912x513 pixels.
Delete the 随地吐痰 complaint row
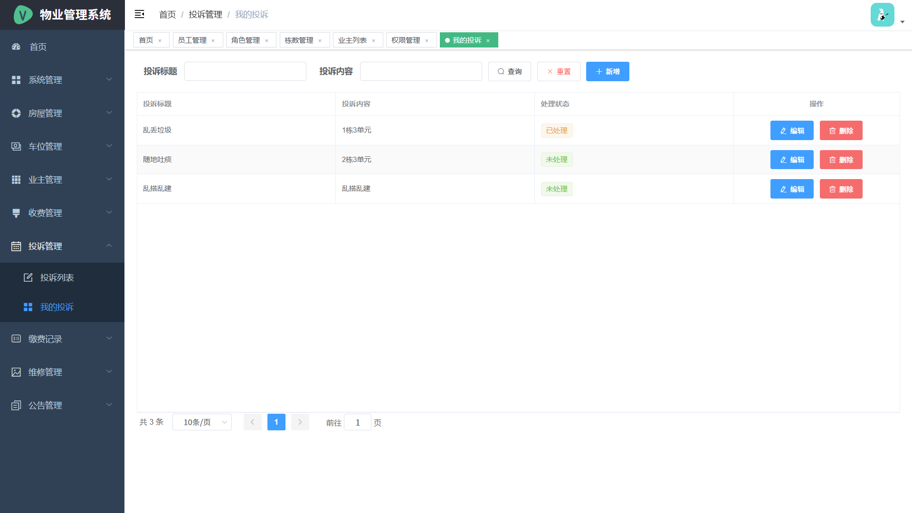pos(841,160)
